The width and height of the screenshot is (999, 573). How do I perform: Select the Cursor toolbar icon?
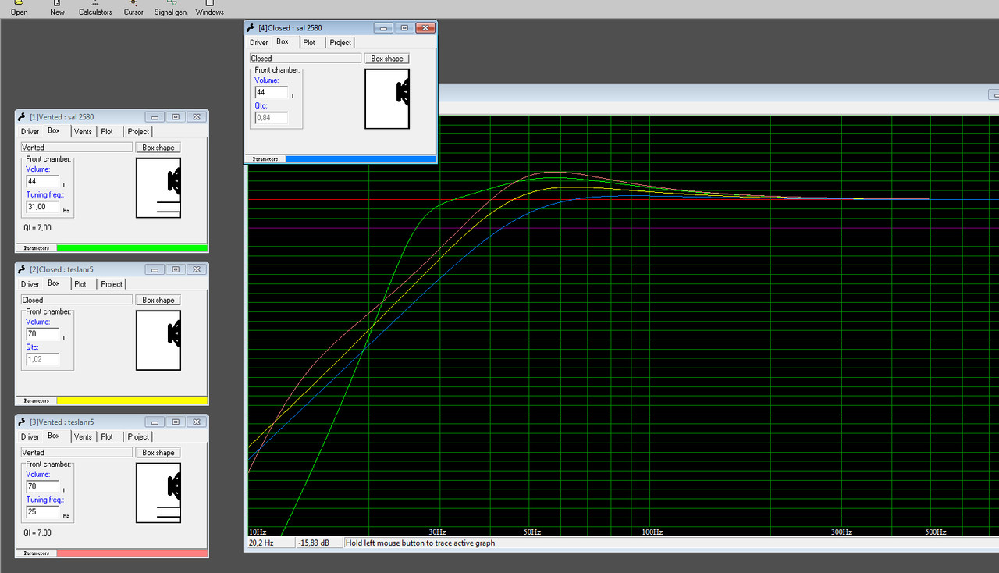133,8
